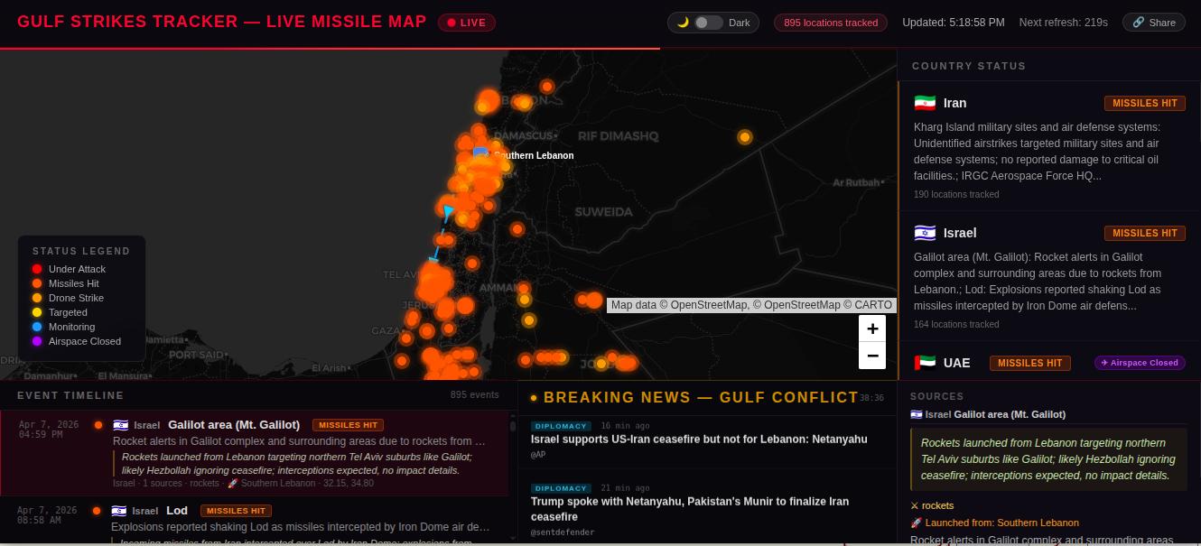Click the rocket icon beside Launched from
The width and height of the screenshot is (1201, 546).
pos(916,523)
